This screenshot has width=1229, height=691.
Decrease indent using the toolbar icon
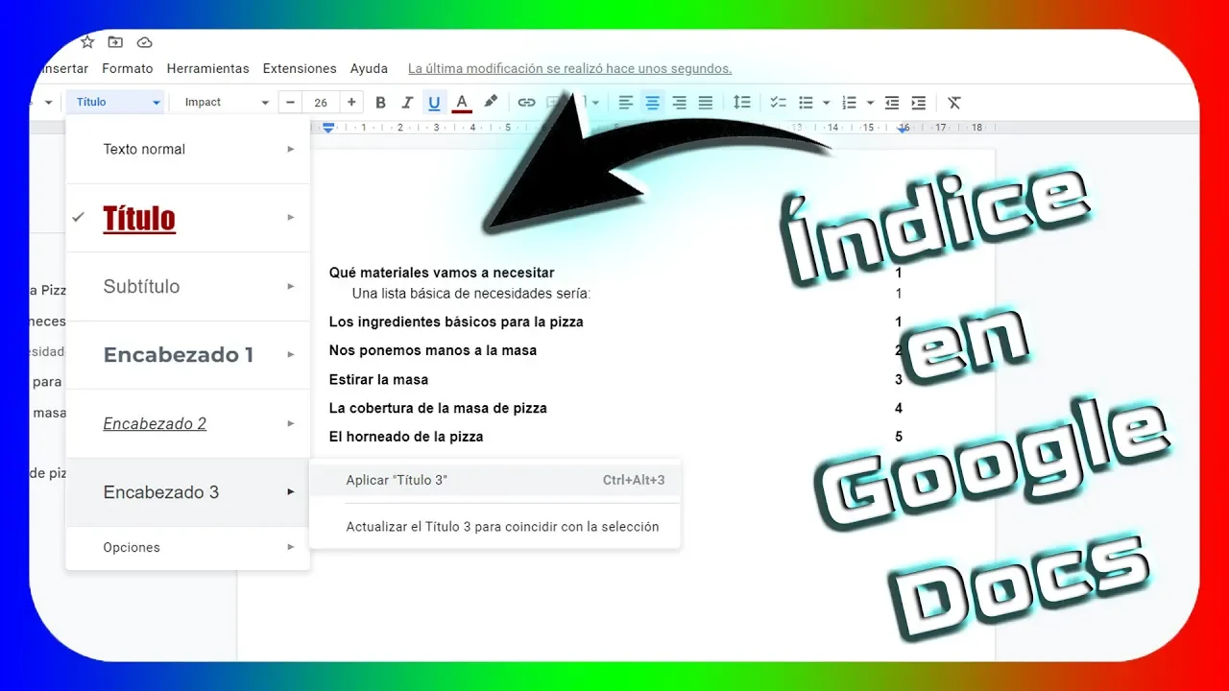click(x=892, y=103)
